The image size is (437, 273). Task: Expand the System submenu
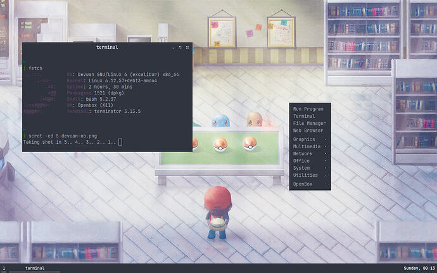click(310, 168)
